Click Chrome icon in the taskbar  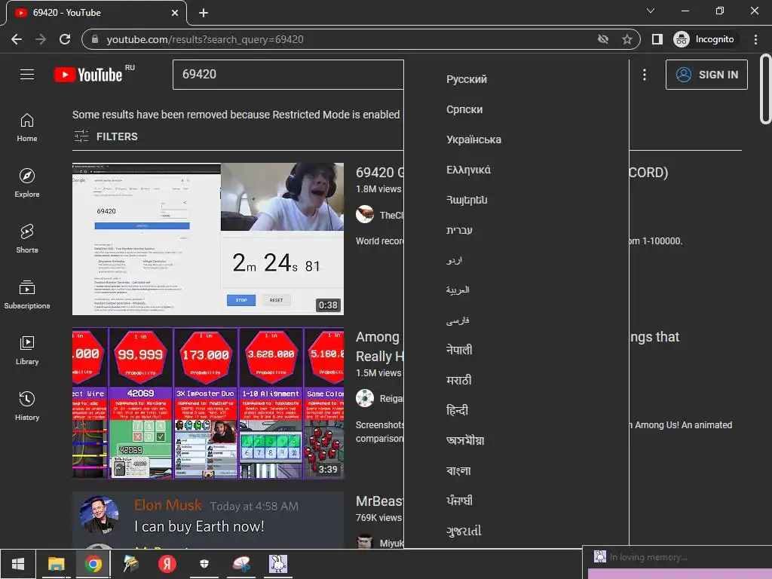click(x=93, y=564)
